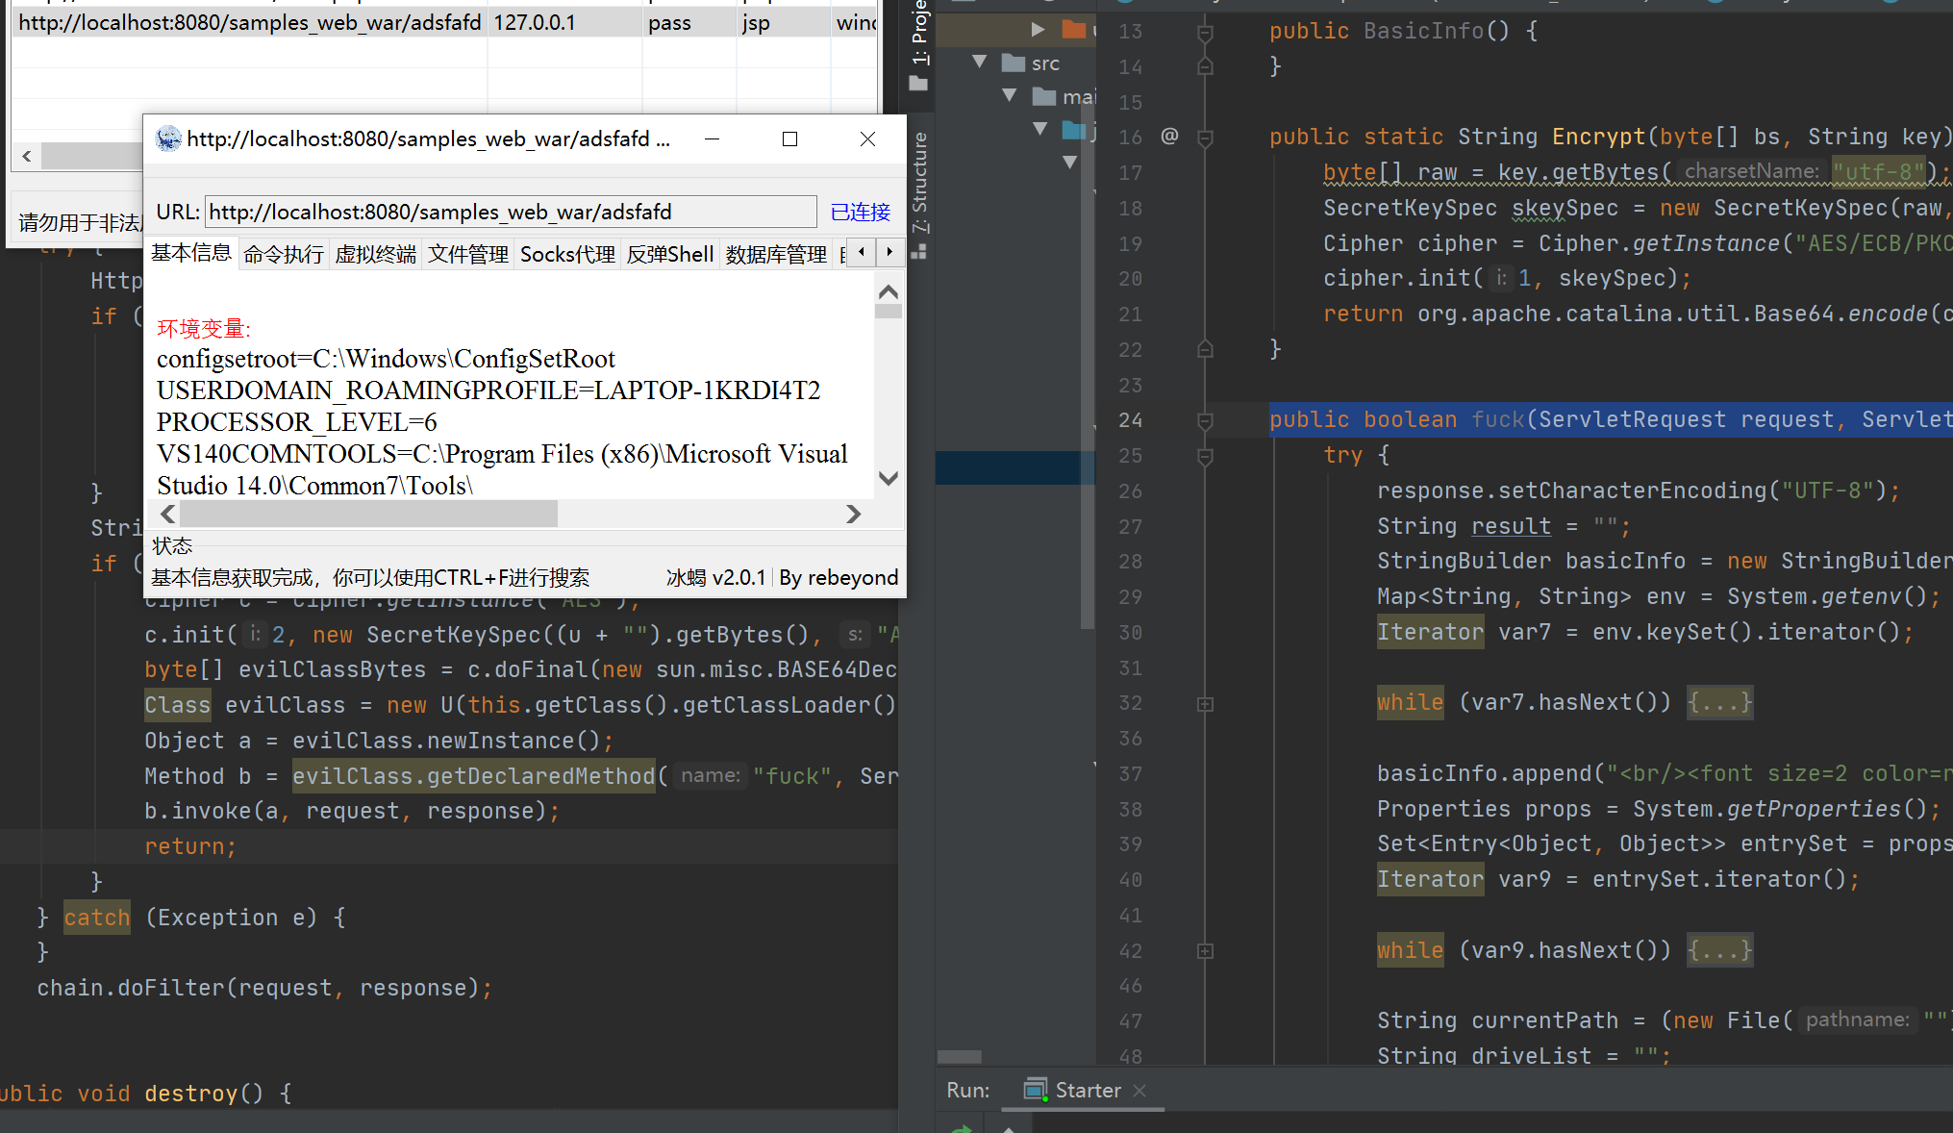1953x1133 pixels.
Task: Collapse the try block fold at line 25
Action: click(x=1205, y=457)
